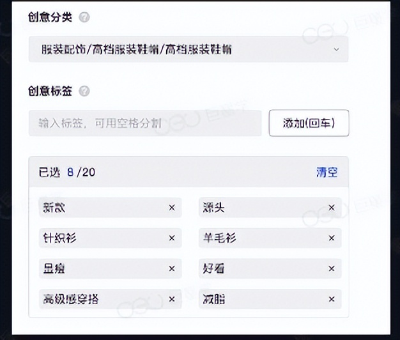Remove the 针织衫 tag
The width and height of the screenshot is (400, 340).
click(171, 238)
